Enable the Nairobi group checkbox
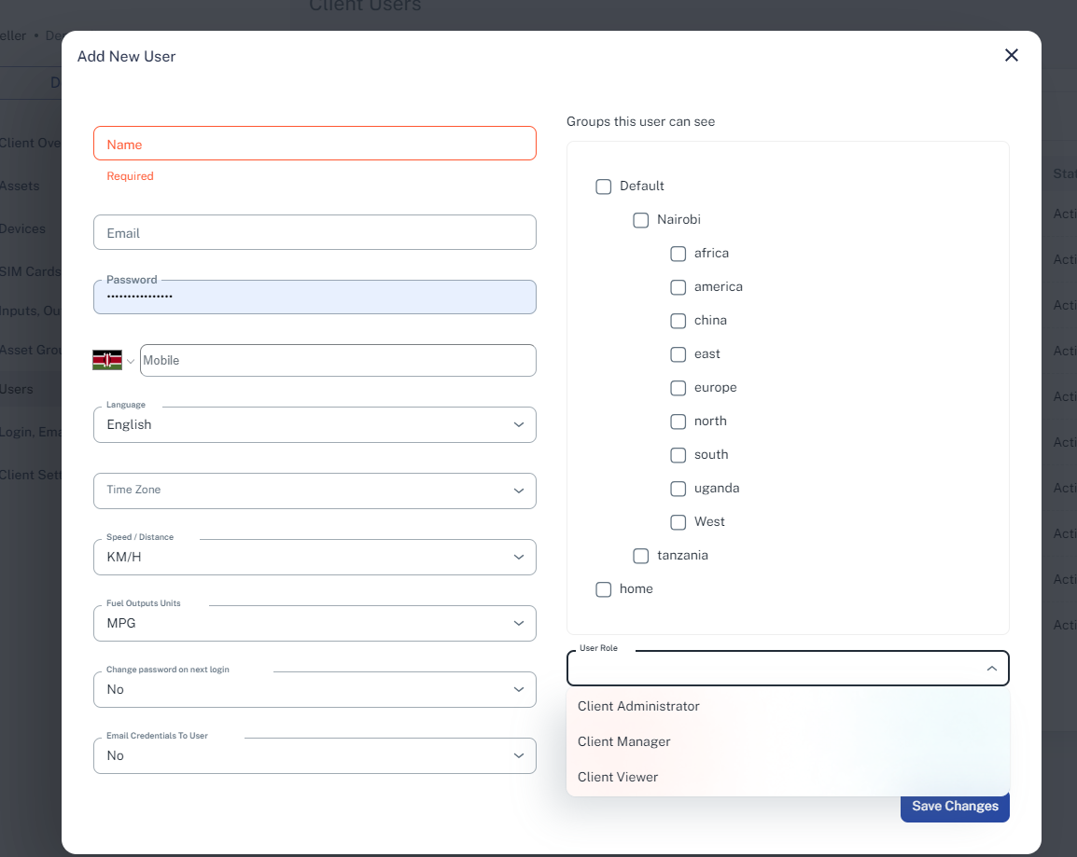Screen dimensions: 1077x857 640,220
